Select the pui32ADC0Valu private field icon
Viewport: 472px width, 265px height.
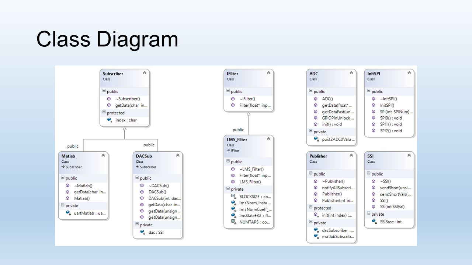(316, 139)
